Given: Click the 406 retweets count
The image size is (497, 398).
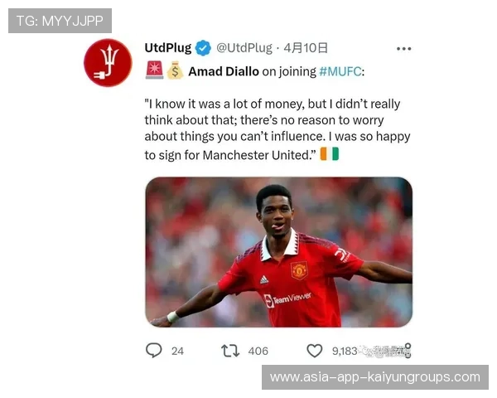Looking at the screenshot, I should (x=258, y=351).
